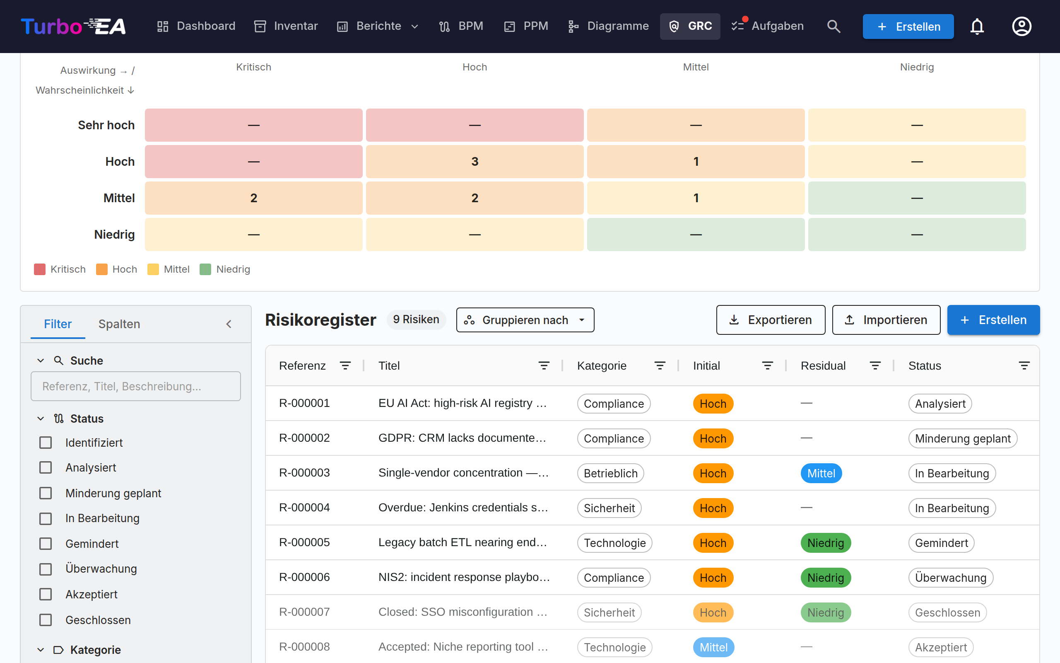Viewport: 1060px width, 663px height.
Task: Collapse the Status filter section
Action: pyautogui.click(x=41, y=419)
